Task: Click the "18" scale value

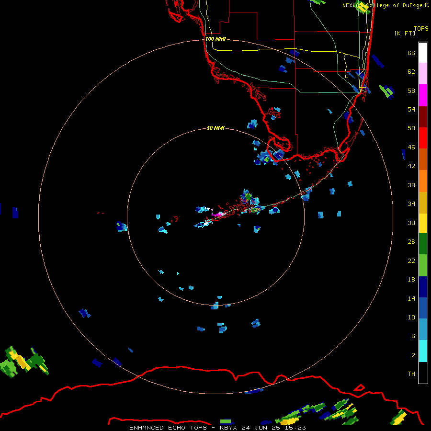Action: click(x=411, y=279)
